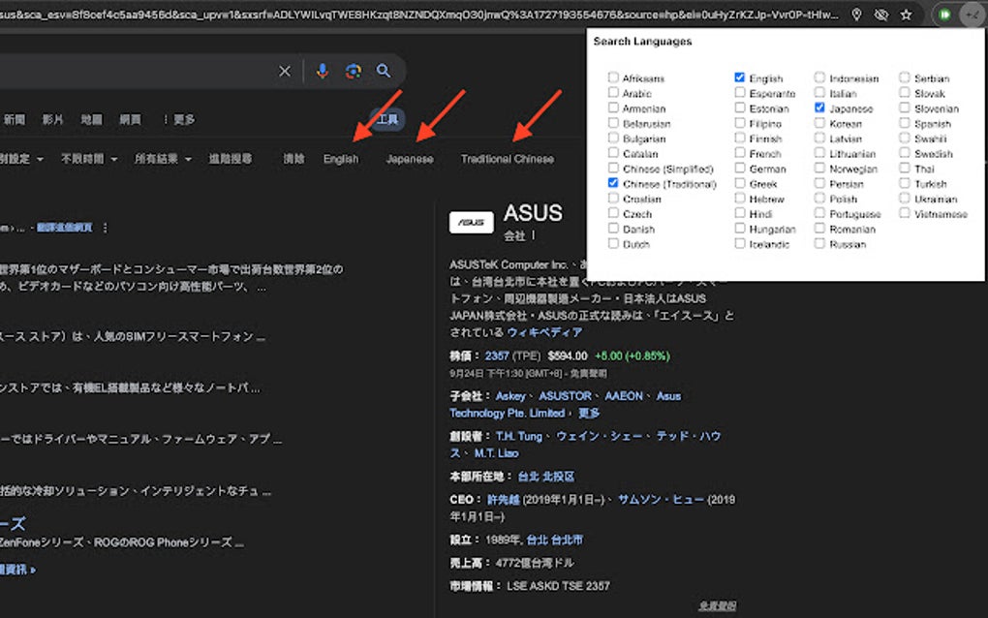Open Google Lens via the camera icon

pos(352,71)
